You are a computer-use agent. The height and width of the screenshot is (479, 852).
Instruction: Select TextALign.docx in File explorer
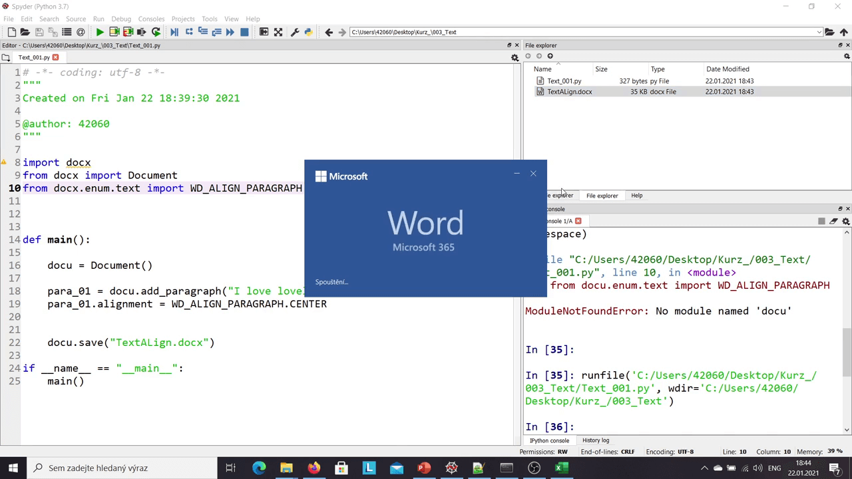coord(569,92)
